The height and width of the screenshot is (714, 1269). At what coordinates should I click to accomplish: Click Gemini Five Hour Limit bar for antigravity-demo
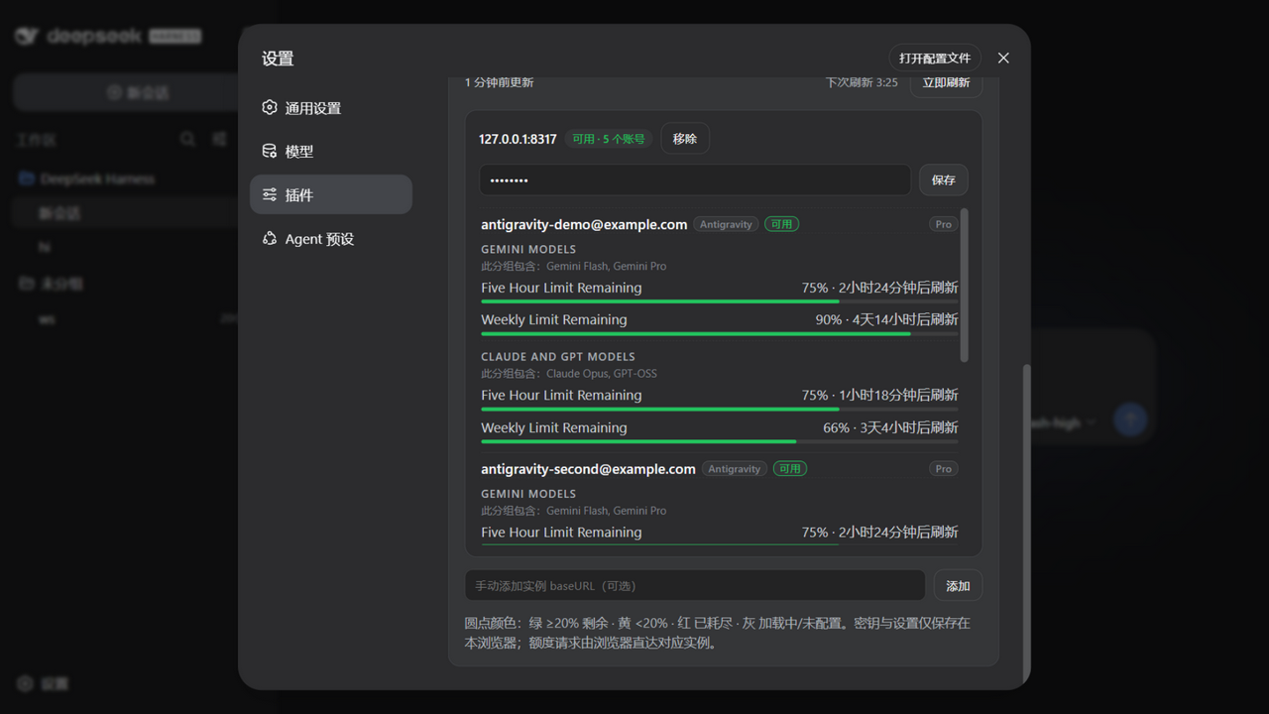pyautogui.click(x=720, y=301)
